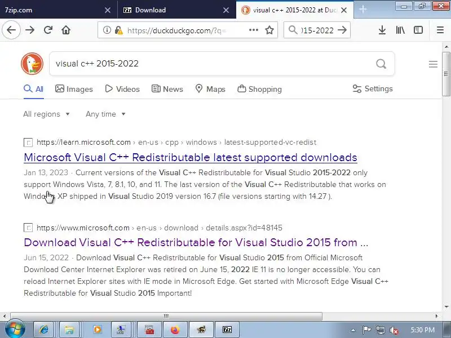Open Windows Media Player from taskbar
Viewport: 451px width, 338px height.
tap(97, 330)
